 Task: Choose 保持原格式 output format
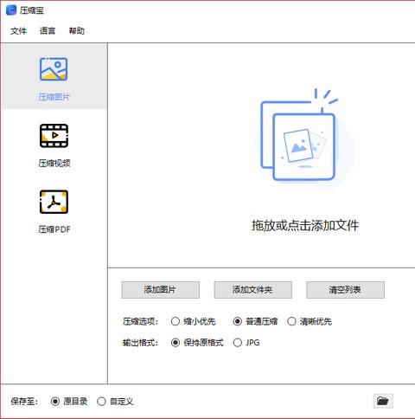coord(197,343)
